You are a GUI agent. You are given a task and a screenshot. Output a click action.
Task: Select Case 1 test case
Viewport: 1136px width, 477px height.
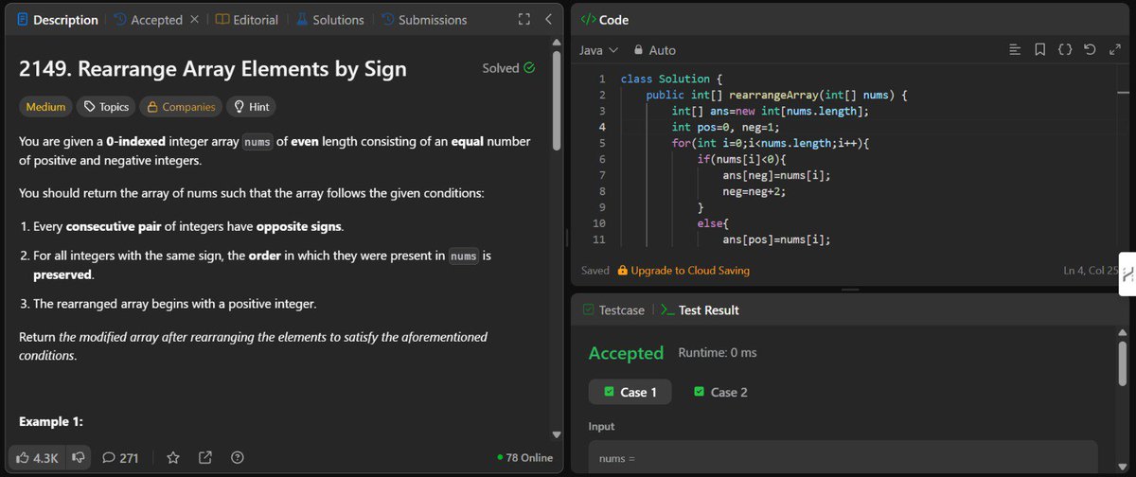[x=630, y=392]
